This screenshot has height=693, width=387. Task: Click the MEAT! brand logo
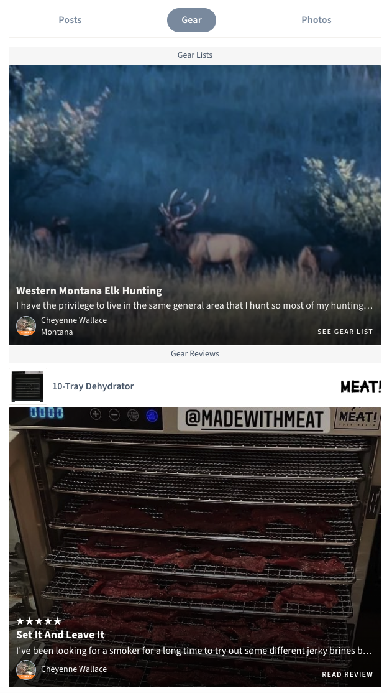coord(360,387)
